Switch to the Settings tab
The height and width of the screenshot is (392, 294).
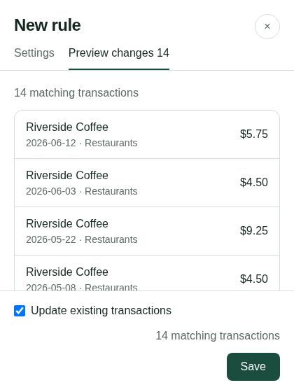34,53
